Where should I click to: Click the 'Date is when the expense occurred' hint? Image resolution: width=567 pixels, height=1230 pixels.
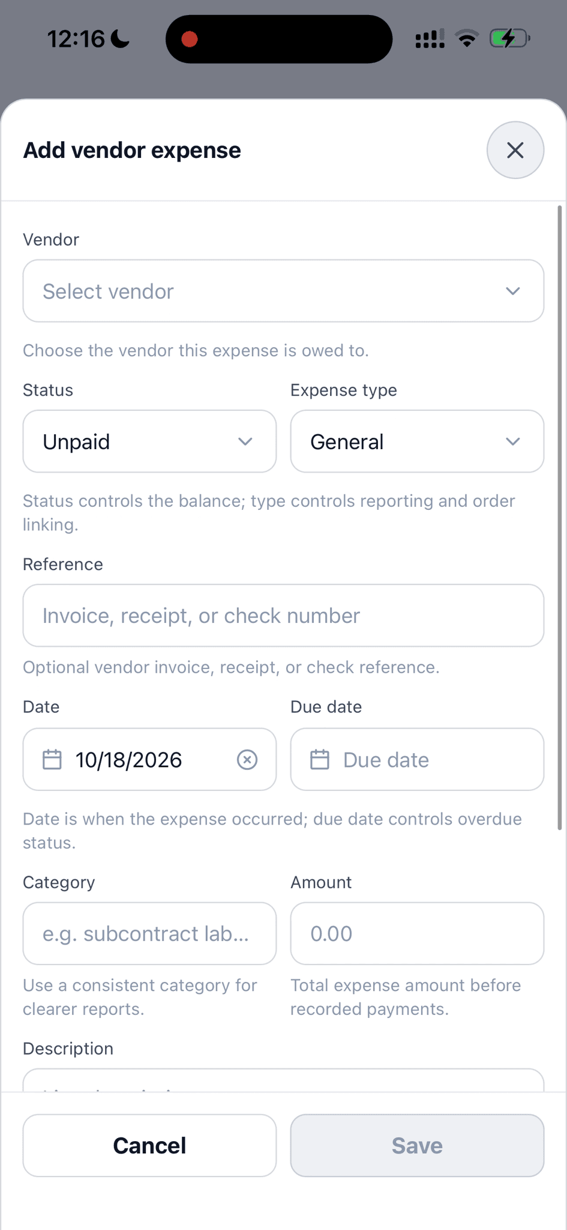(x=272, y=831)
